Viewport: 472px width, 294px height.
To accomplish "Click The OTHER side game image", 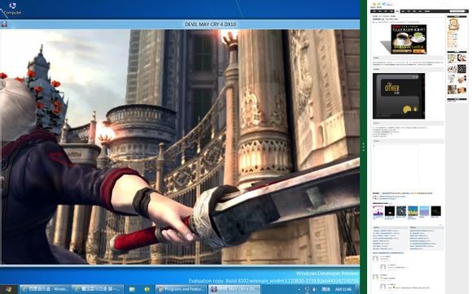I will pos(399,96).
